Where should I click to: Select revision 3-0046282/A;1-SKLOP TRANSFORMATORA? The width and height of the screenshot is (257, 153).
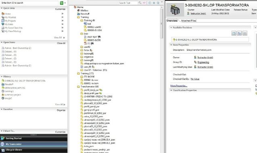(x=210, y=40)
